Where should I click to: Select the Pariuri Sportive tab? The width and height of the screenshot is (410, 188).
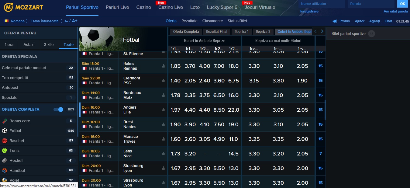click(82, 7)
